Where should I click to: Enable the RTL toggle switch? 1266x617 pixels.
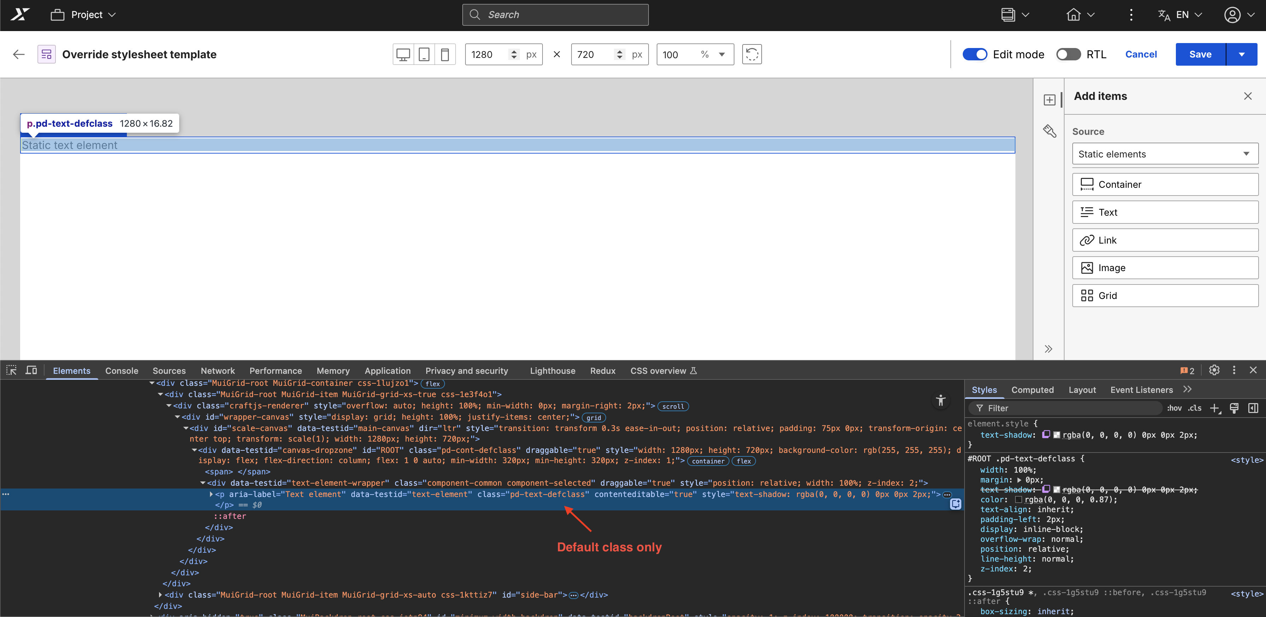point(1068,54)
